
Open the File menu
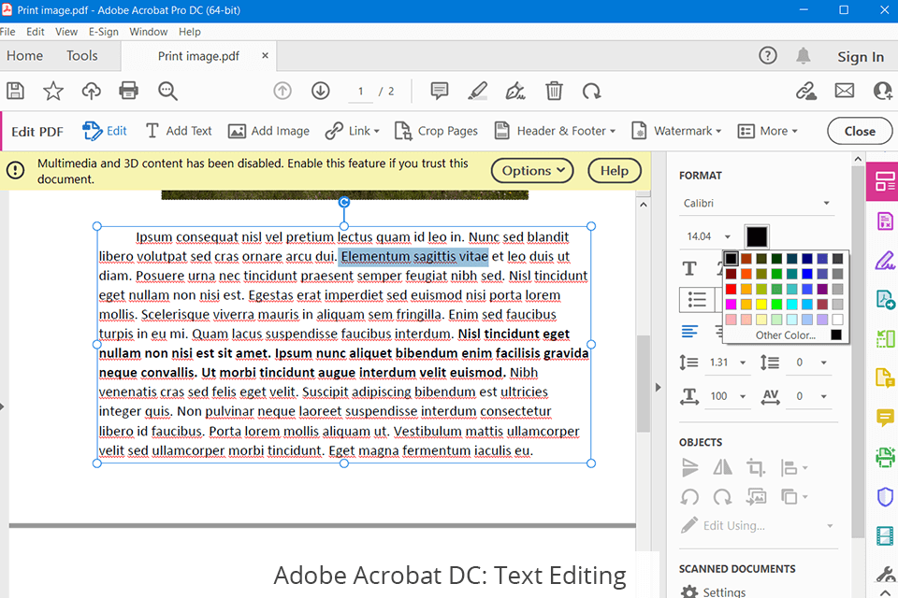tap(8, 32)
